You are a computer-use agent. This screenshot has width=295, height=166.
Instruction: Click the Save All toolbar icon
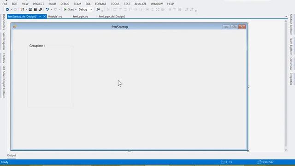(x=40, y=9)
